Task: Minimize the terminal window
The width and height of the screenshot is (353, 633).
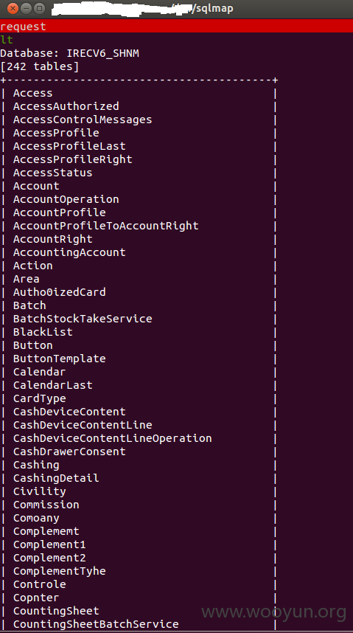Action: pyautogui.click(x=27, y=8)
